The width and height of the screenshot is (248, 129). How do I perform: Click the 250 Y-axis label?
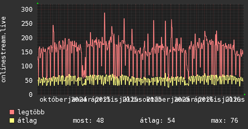(x=27, y=24)
